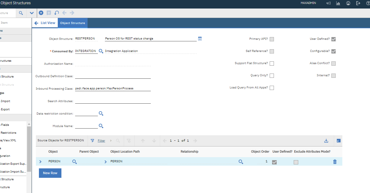Return to List View

click(x=45, y=22)
